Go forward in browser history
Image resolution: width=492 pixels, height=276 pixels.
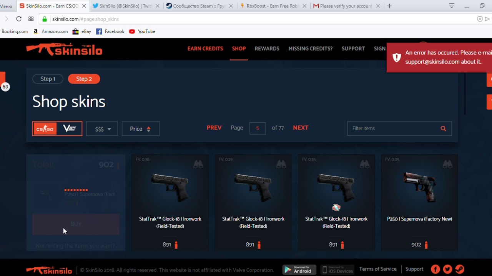click(x=6, y=19)
